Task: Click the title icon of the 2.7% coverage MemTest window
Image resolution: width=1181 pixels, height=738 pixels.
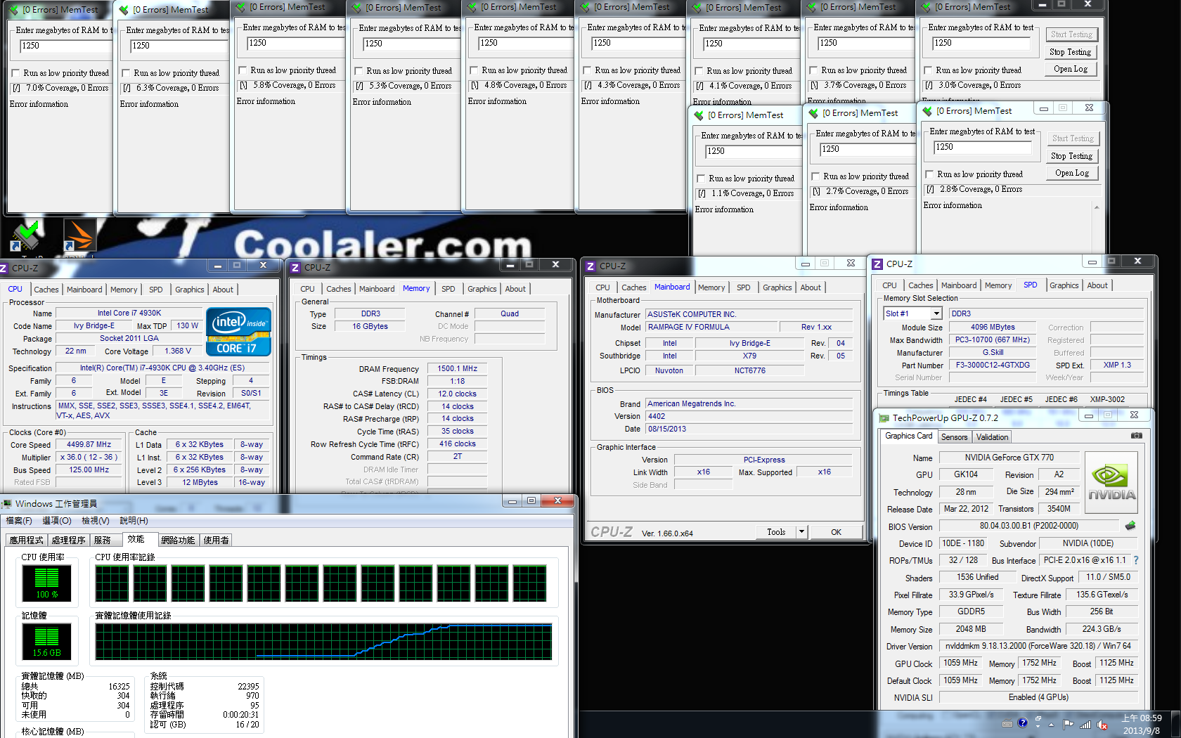Action: tap(813, 113)
